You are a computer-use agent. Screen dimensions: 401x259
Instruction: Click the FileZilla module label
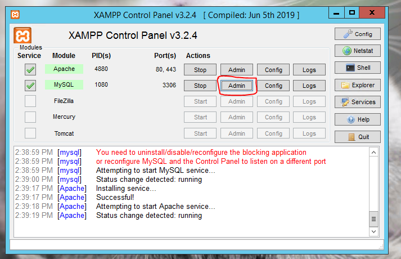click(64, 101)
